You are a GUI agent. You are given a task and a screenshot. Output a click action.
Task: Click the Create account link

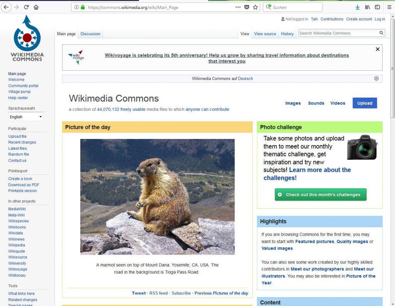click(359, 19)
